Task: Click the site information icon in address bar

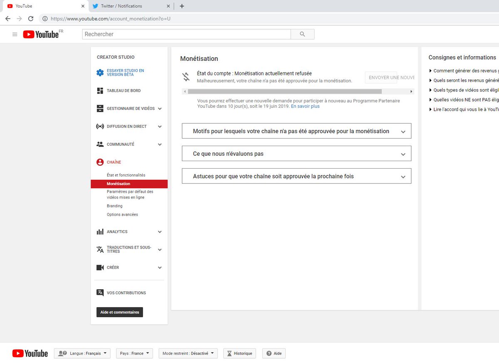Action: 44,19
